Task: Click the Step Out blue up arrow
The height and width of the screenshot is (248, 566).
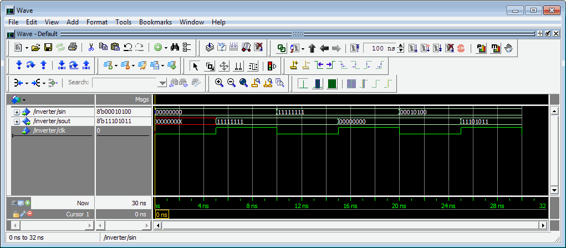Action: pyautogui.click(x=43, y=65)
